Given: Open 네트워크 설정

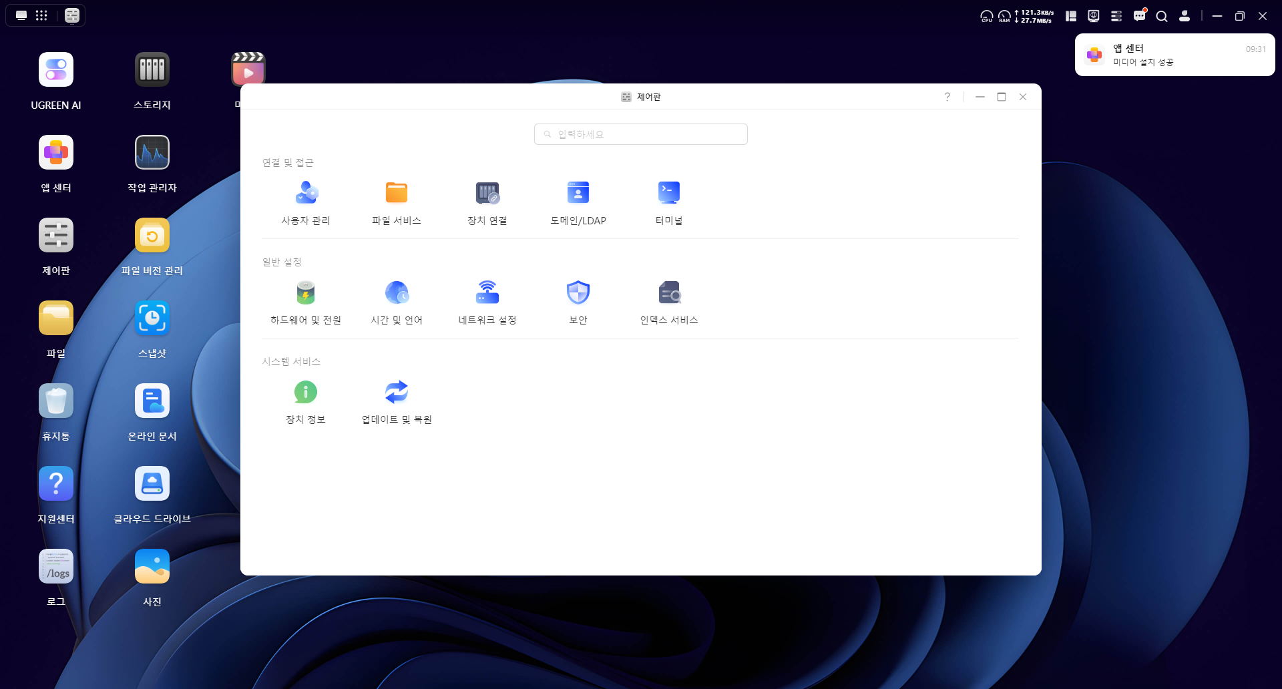Looking at the screenshot, I should coord(487,302).
